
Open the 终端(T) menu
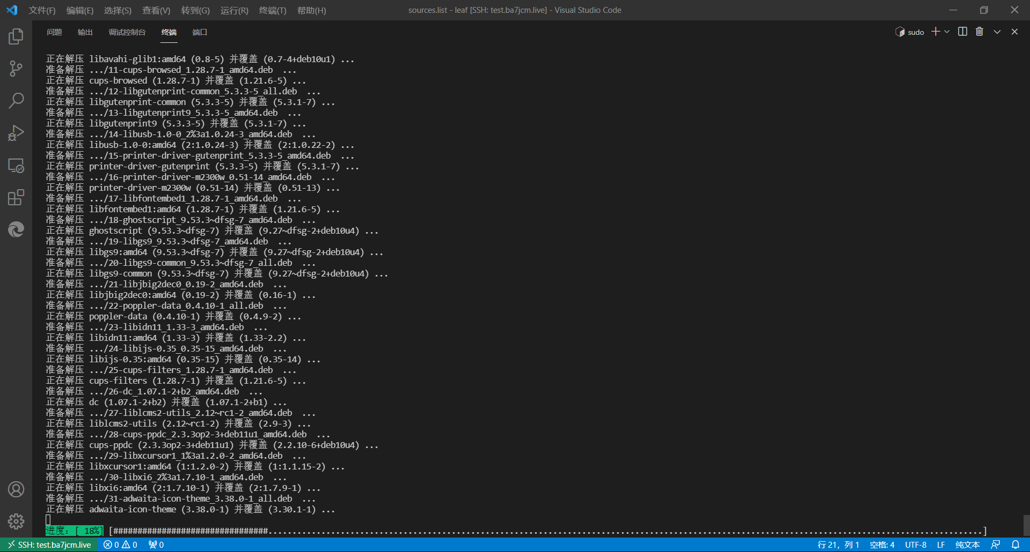[x=273, y=10]
